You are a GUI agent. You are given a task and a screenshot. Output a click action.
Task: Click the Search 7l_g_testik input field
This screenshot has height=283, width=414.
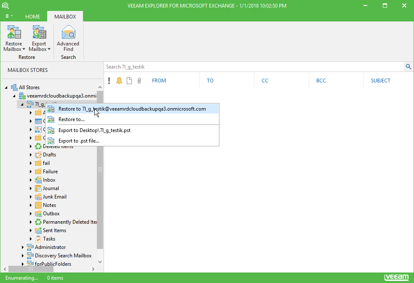[x=254, y=67]
